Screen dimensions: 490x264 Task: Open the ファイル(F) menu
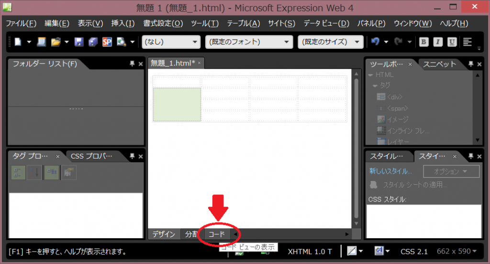coord(21,23)
